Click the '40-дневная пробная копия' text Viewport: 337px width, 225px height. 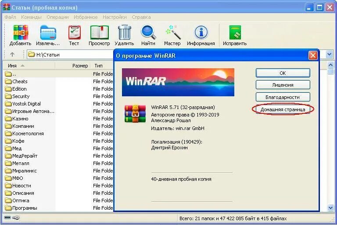181,179
